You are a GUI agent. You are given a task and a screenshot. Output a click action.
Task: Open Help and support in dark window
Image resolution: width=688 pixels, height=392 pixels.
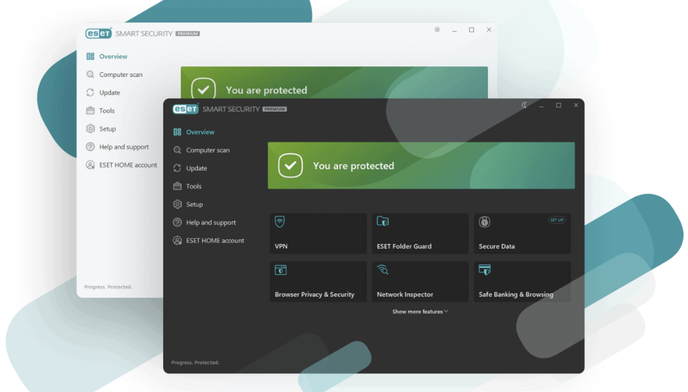coord(211,223)
